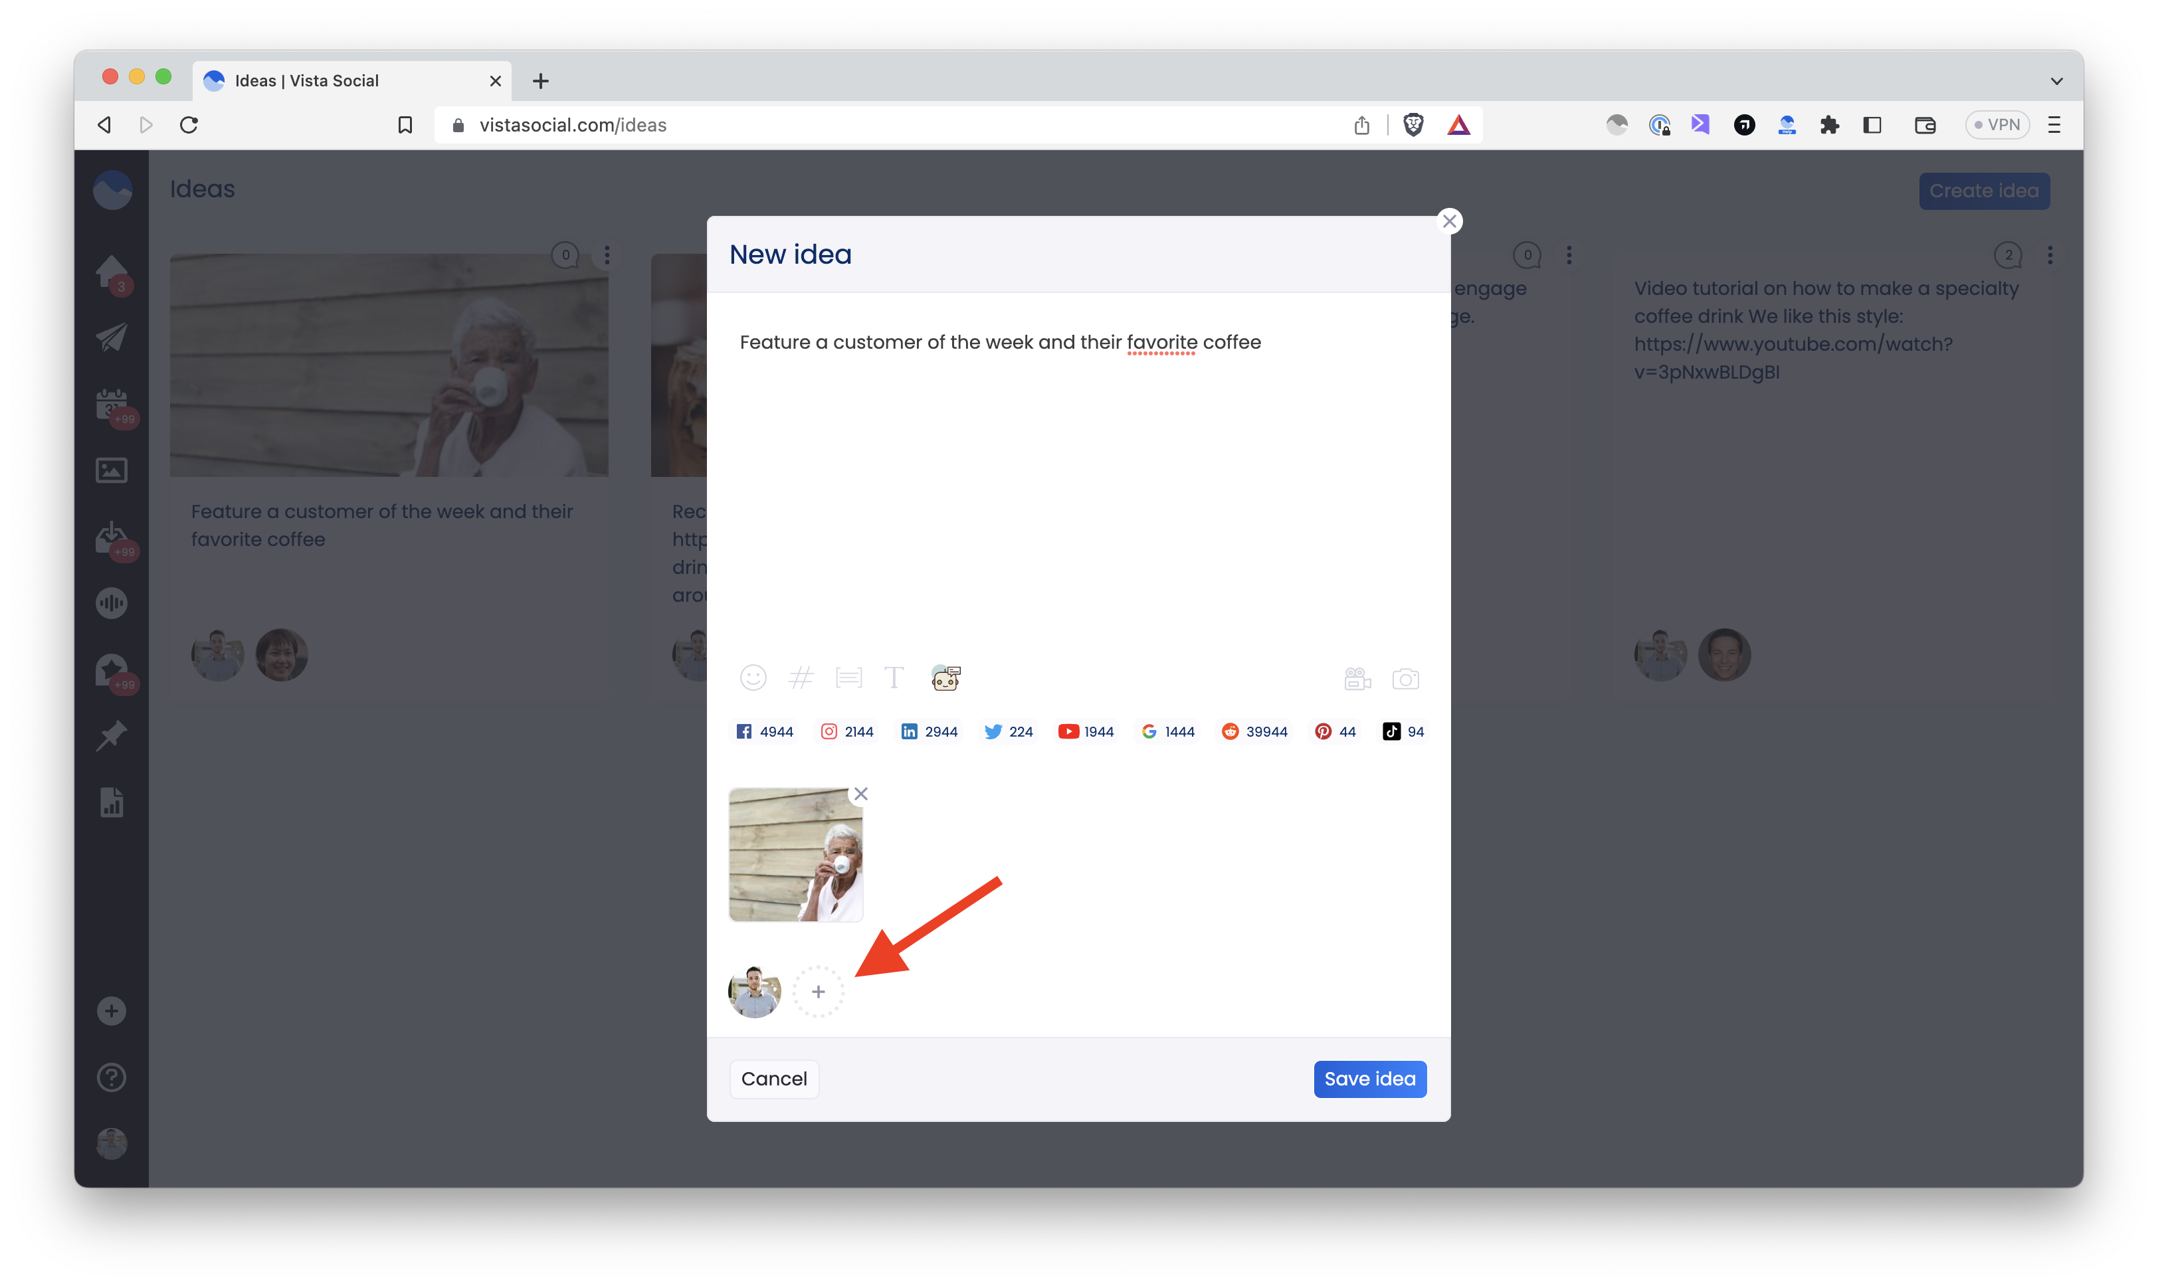
Task: Open the text formatting T icon
Action: [894, 678]
